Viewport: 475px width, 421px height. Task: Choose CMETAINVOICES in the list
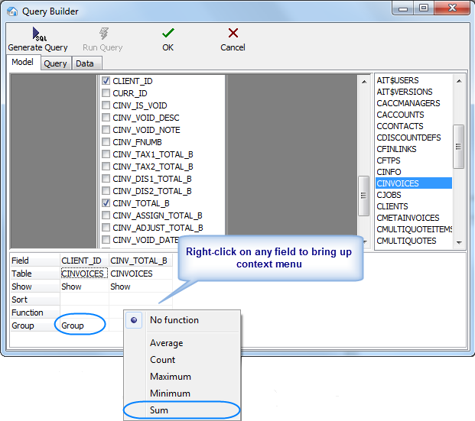point(414,218)
